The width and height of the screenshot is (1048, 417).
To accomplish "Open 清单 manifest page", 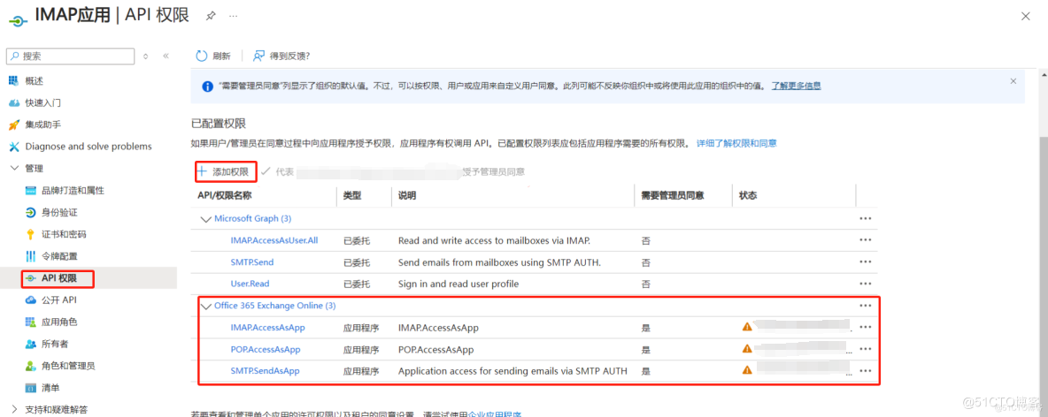I will click(50, 388).
